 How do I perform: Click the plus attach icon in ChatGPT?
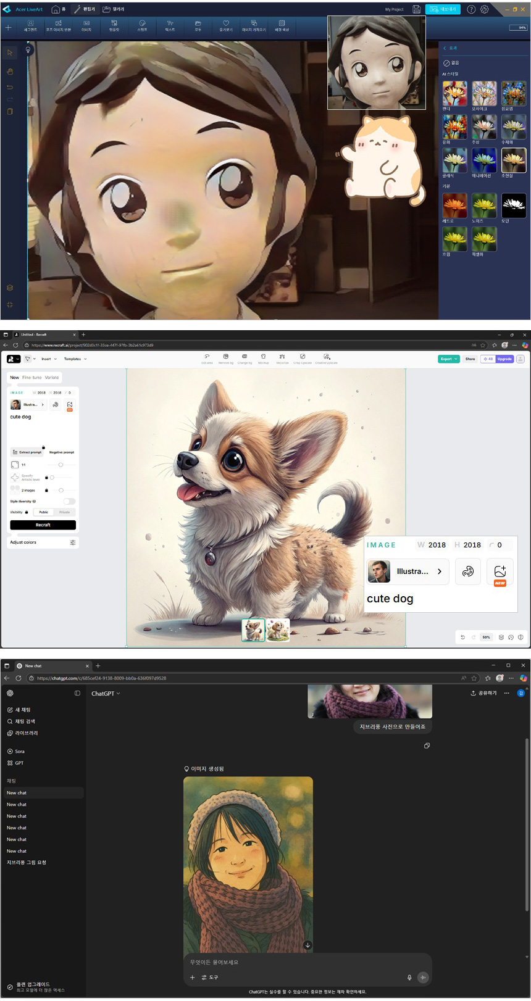(193, 977)
